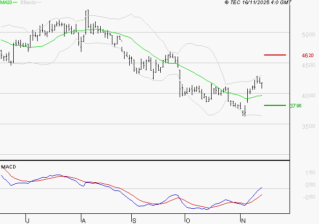Image resolution: width=319 pixels, height=224 pixels.
Task: Click the red resistance level line
Action: [x=275, y=55]
